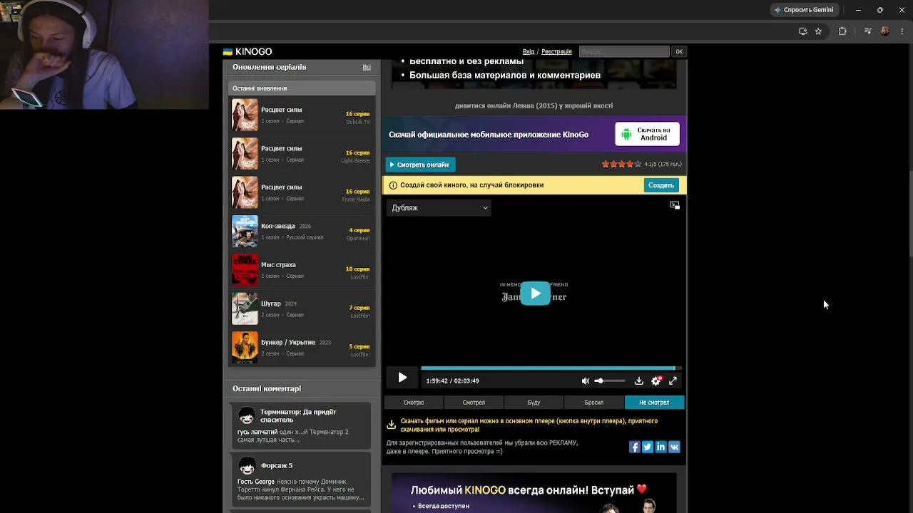This screenshot has height=513, width=913.
Task: Open the Терминатор: Да придёт спаситель comment
Action: click(298, 416)
